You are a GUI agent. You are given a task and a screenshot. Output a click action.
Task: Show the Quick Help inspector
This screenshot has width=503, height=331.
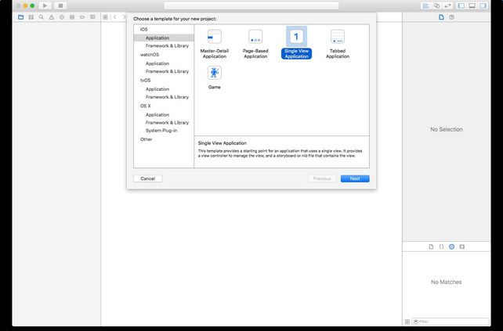click(x=451, y=17)
